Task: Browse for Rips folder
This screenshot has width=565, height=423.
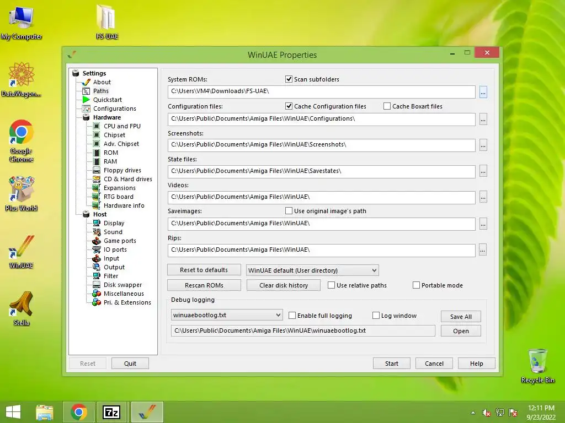Action: click(483, 250)
